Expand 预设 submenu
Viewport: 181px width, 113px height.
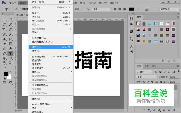point(51,108)
